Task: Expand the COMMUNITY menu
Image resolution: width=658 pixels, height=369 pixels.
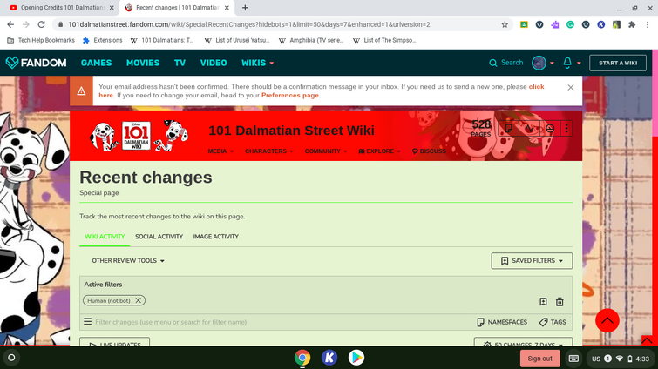Action: (x=326, y=151)
